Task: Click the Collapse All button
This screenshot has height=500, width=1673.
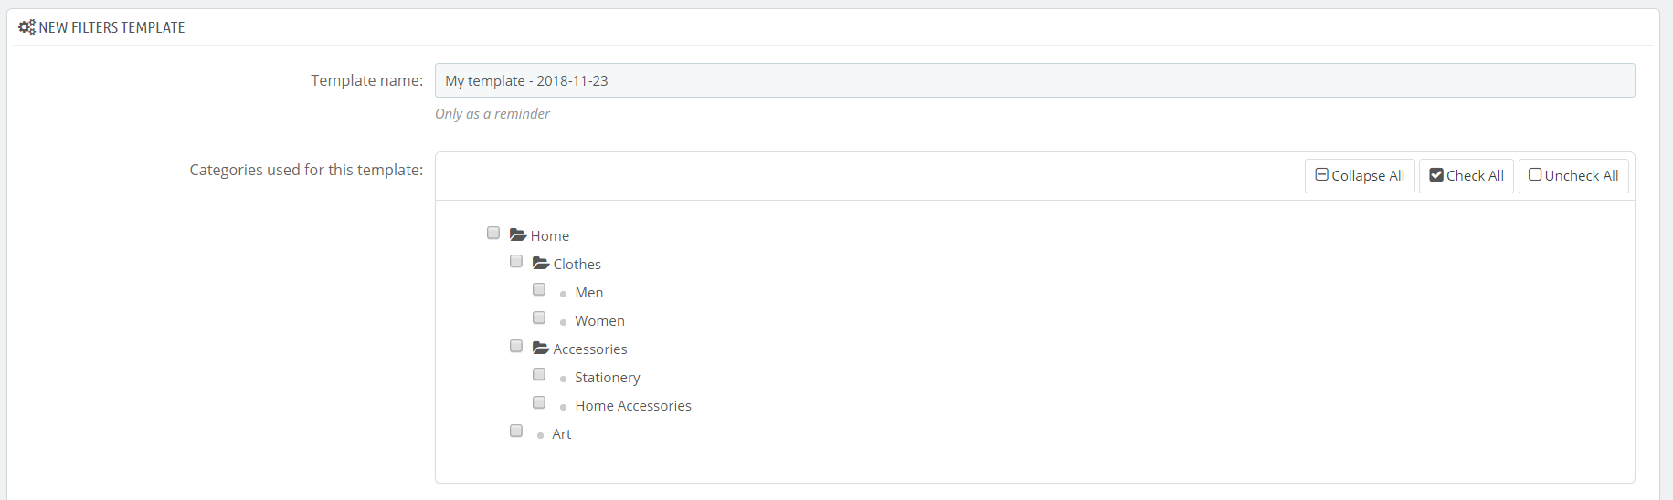Action: click(x=1360, y=175)
